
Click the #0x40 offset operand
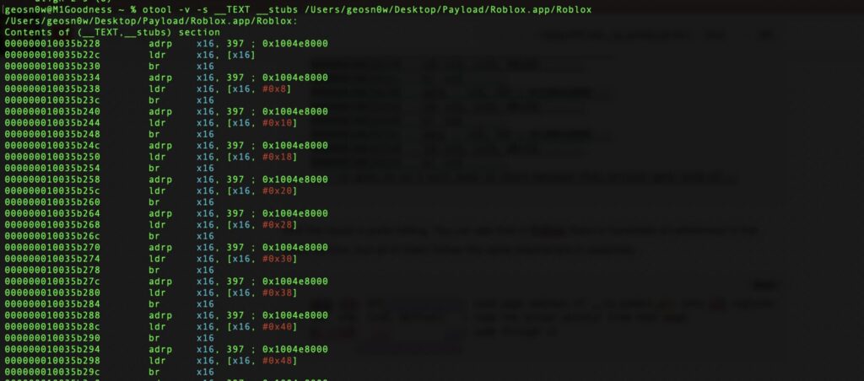pyautogui.click(x=278, y=327)
